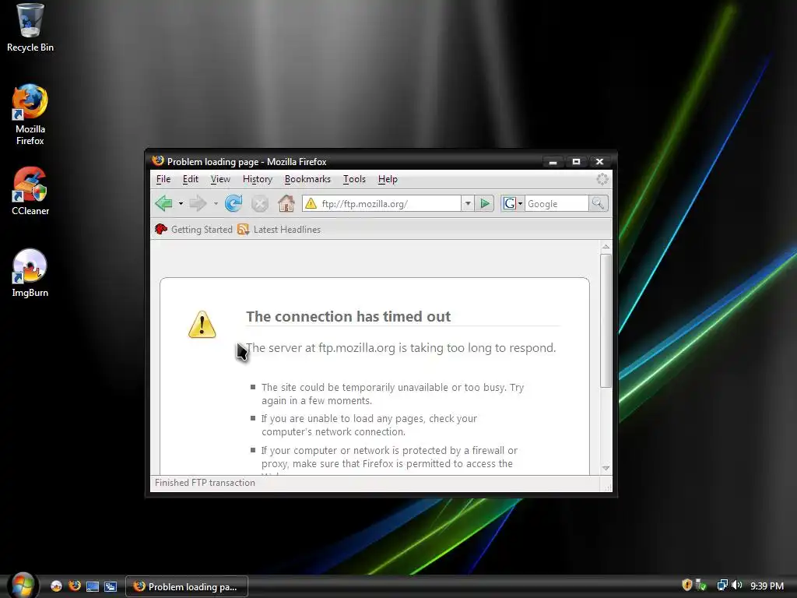The image size is (797, 598).
Task: Click the Back arrow in Firefox toolbar
Action: coord(163,203)
